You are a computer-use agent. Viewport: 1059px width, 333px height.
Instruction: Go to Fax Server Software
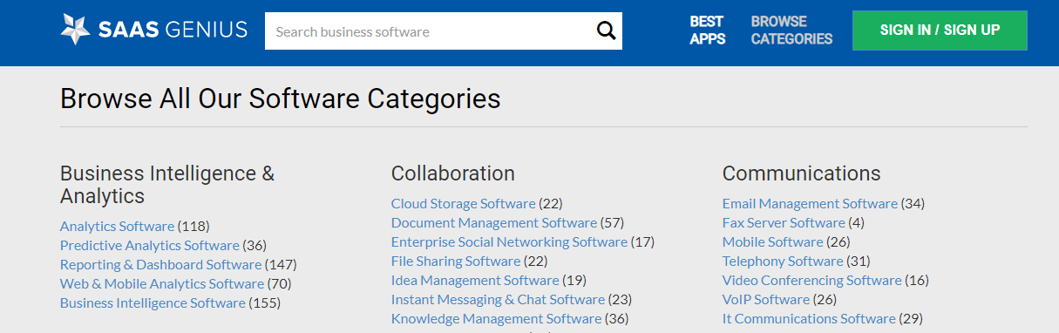click(784, 222)
